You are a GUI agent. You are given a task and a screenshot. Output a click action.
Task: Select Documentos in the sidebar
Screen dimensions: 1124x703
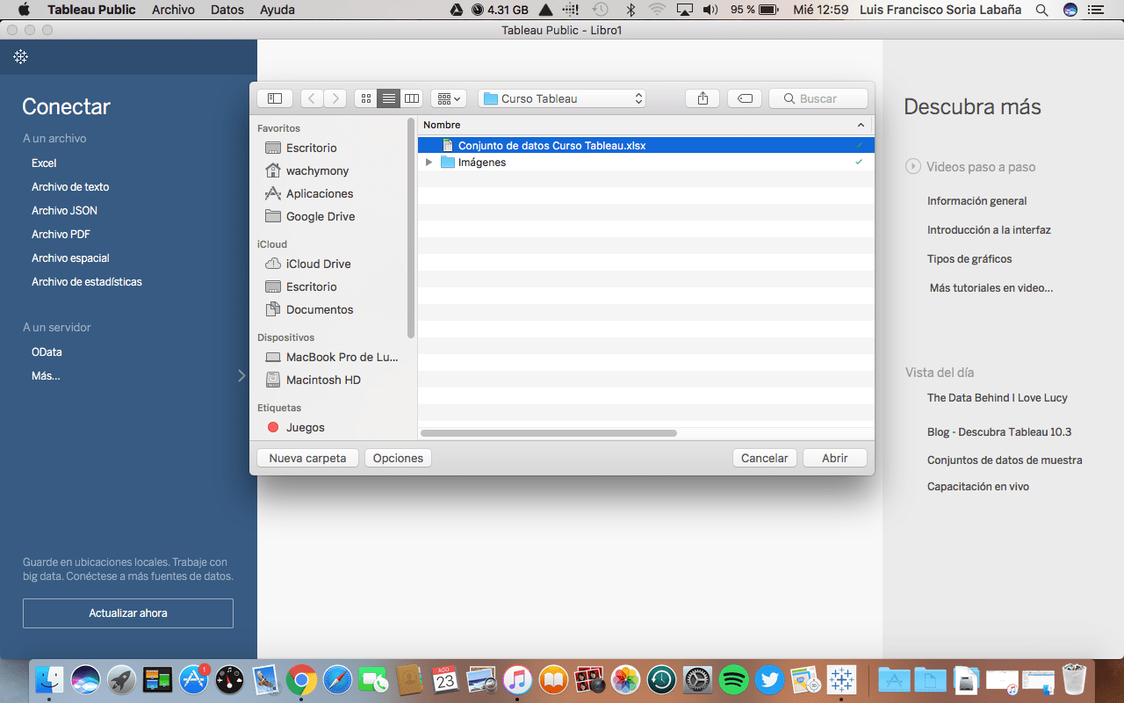320,309
